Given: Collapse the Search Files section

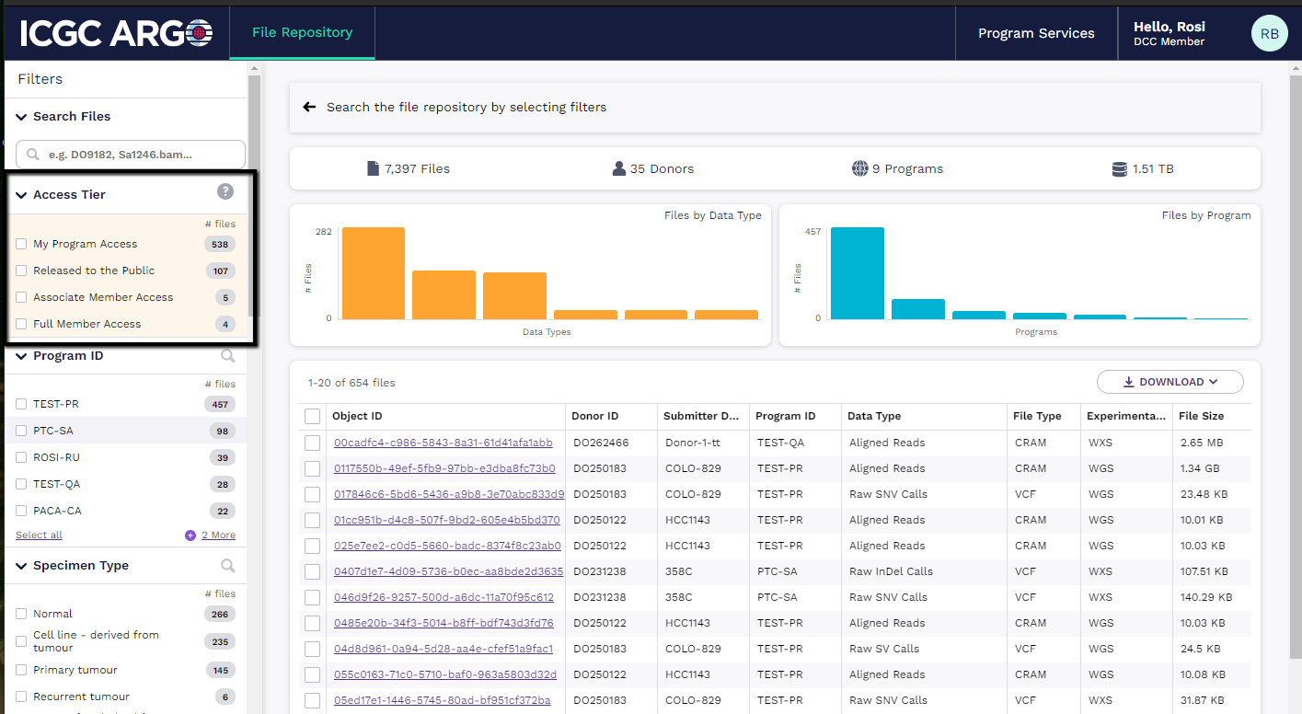Looking at the screenshot, I should (21, 117).
